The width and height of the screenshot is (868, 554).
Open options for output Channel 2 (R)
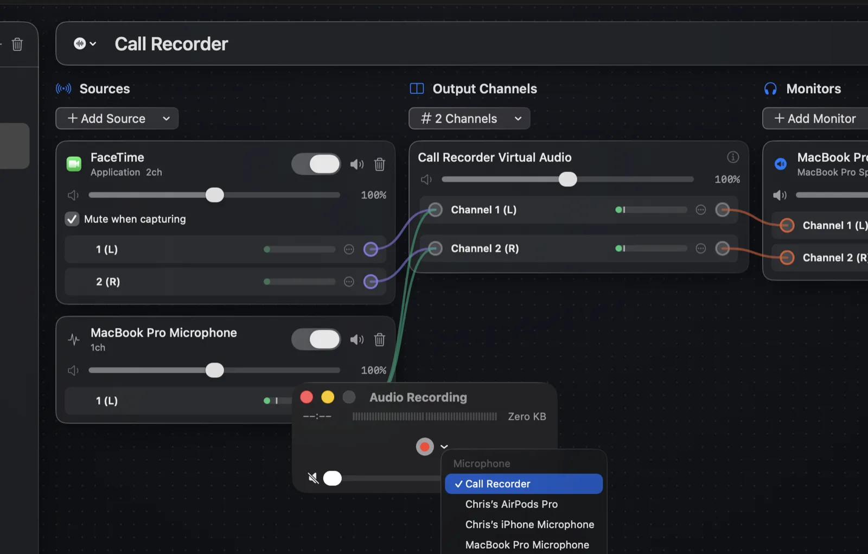[x=701, y=249]
